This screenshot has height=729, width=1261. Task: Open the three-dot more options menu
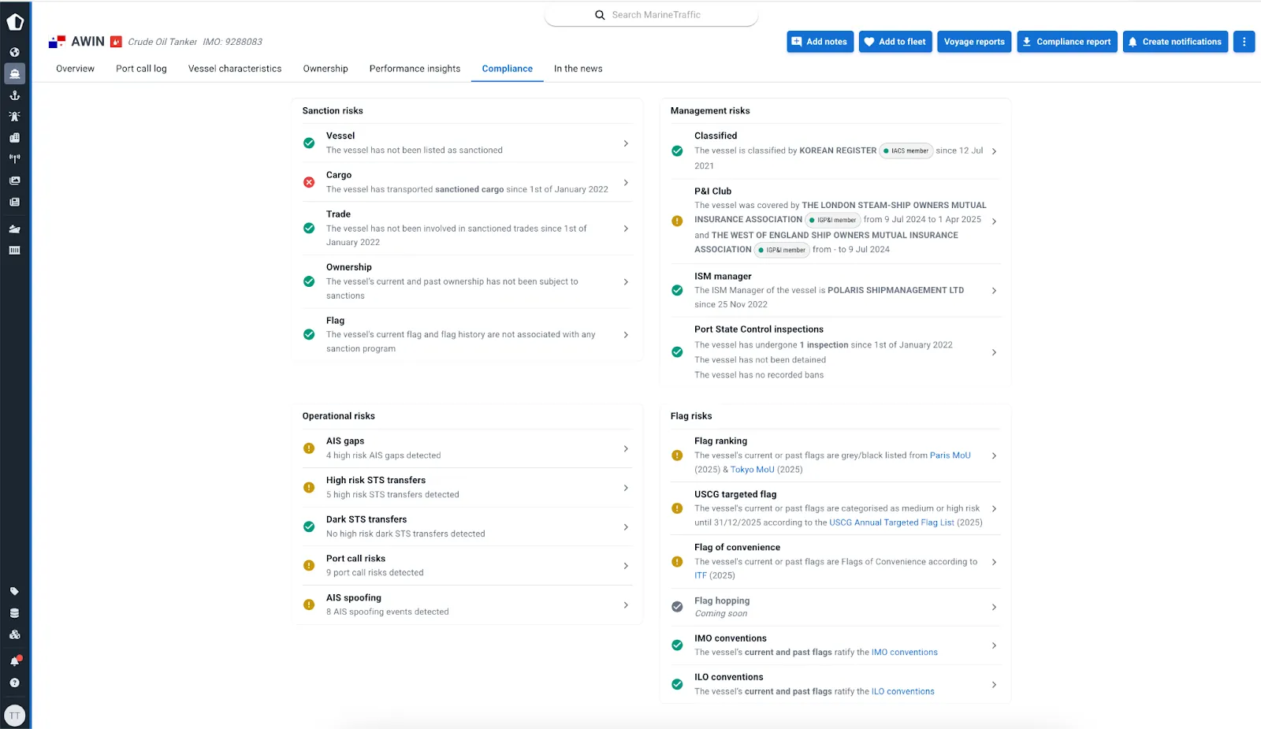click(1244, 42)
